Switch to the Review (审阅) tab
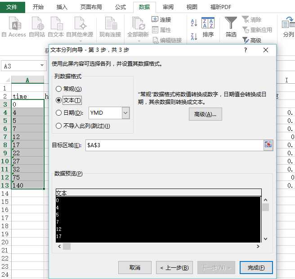Screen dimensions: 295x279 point(168,7)
